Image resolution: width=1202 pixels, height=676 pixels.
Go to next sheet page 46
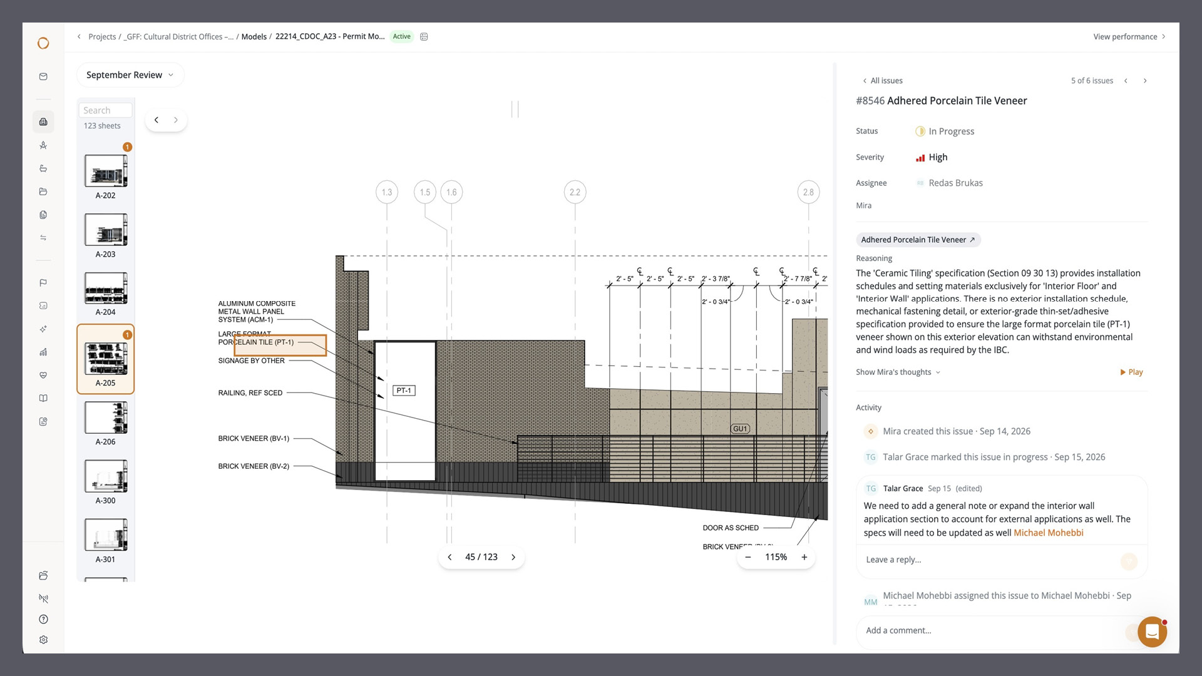tap(513, 557)
